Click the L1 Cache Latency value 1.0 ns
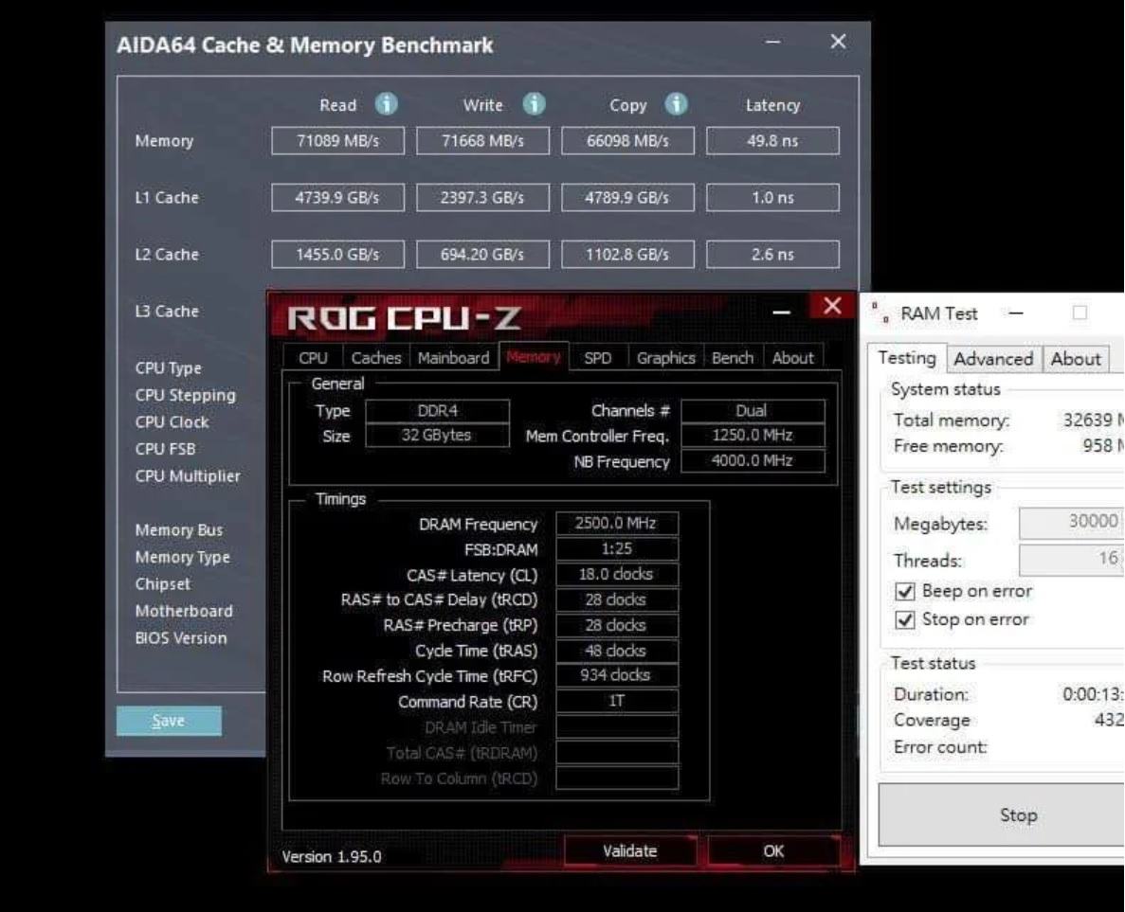1125x912 pixels. tap(772, 197)
